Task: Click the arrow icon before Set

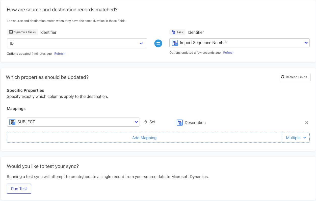Action: 146,122
